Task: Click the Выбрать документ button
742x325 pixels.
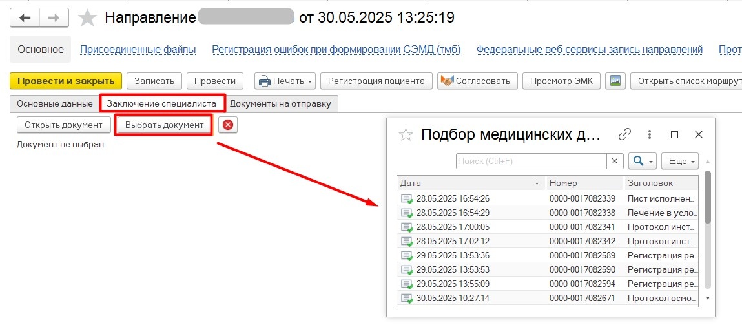Action: [x=164, y=125]
